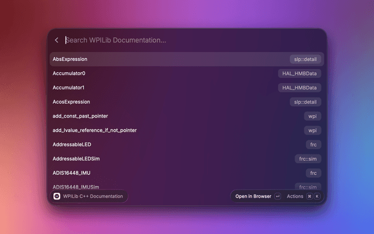
Task: Select the ADIS16448_IMU result
Action: pyautogui.click(x=187, y=173)
